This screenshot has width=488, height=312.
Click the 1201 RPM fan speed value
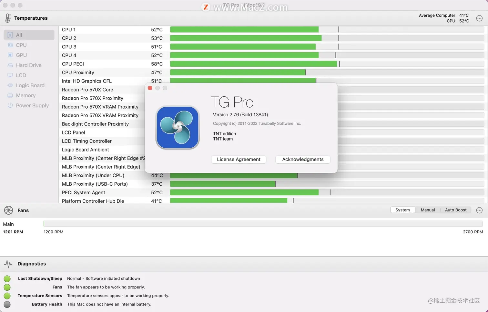pos(13,232)
